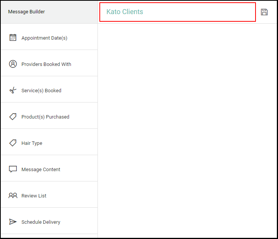Click the tag icon beside Product(s) Purchased
Viewport: 278px width, 239px height.
tap(13, 117)
